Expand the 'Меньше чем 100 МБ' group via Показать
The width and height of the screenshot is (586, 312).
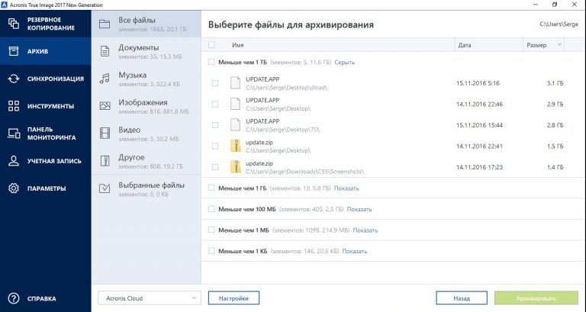pos(359,209)
